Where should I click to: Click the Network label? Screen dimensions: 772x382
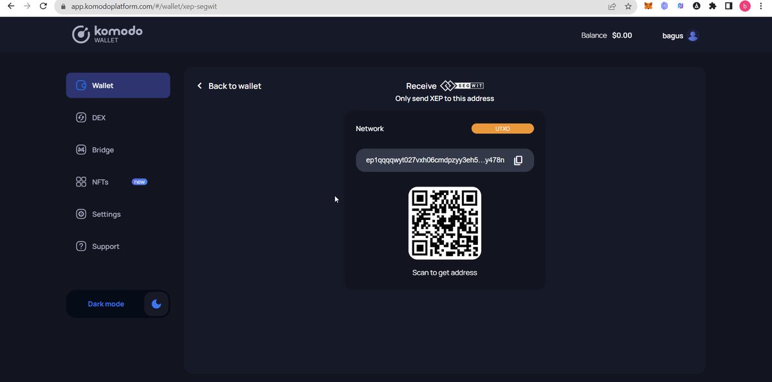point(370,129)
